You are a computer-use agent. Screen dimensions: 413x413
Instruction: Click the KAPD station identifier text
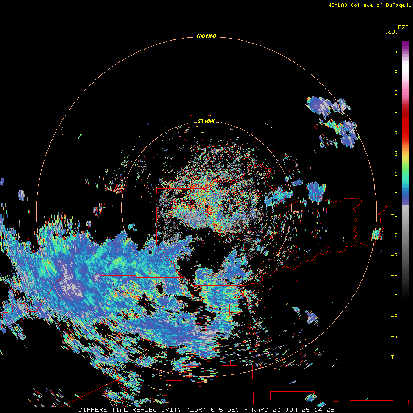point(260,410)
